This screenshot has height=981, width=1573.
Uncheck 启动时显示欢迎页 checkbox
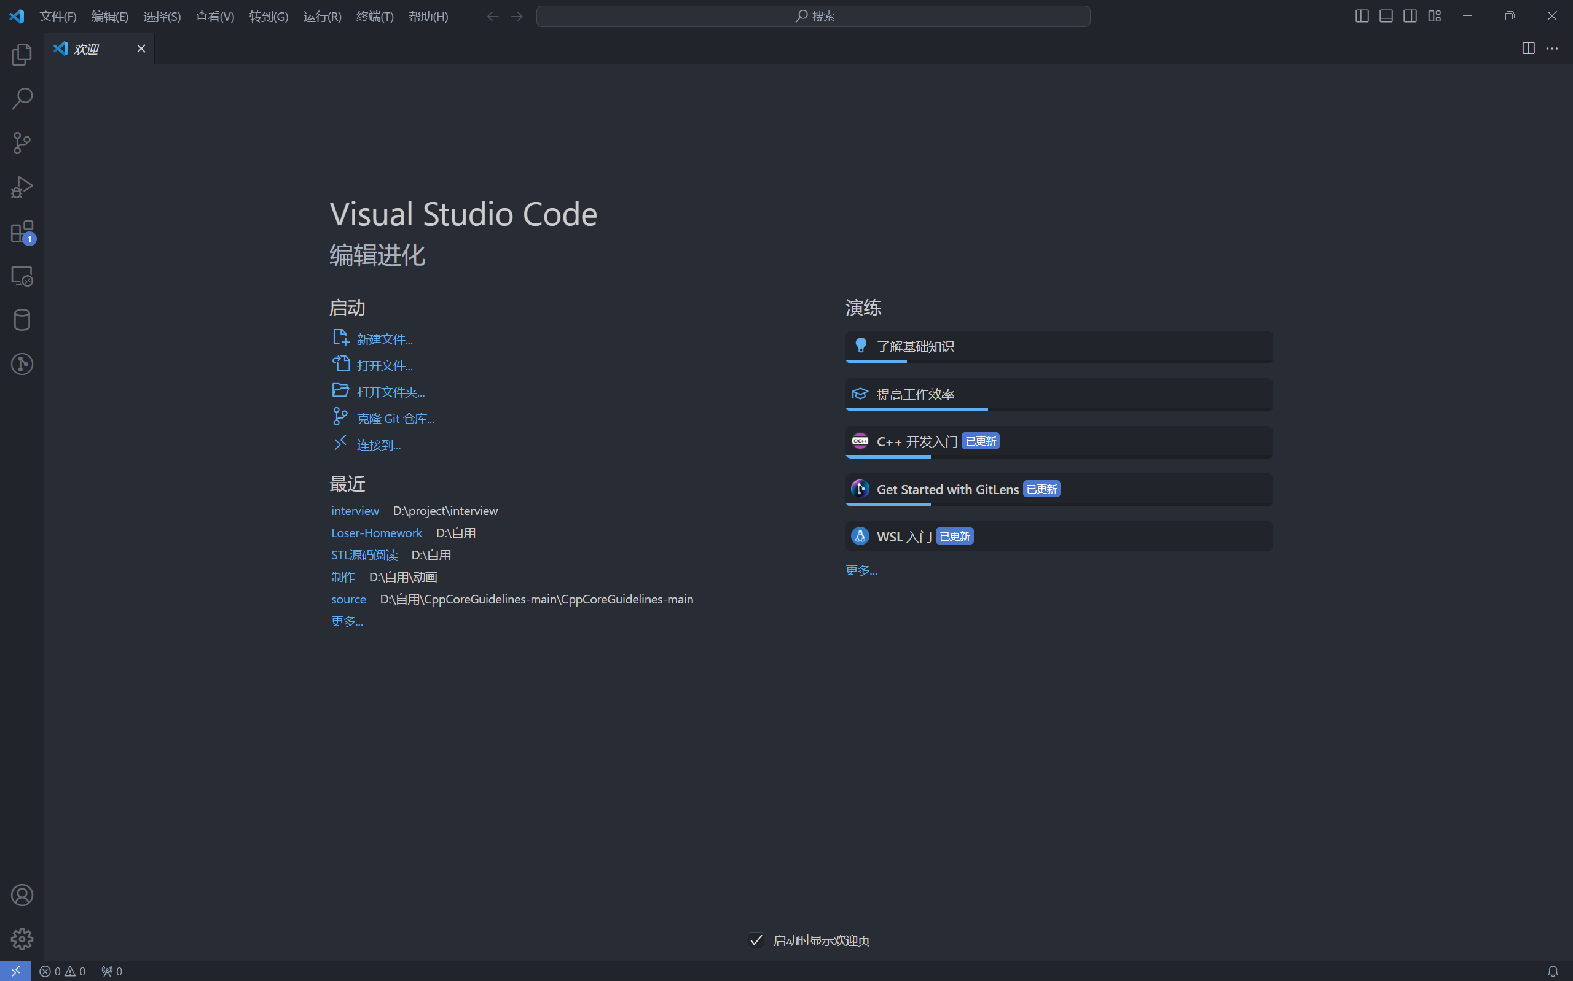pos(756,940)
